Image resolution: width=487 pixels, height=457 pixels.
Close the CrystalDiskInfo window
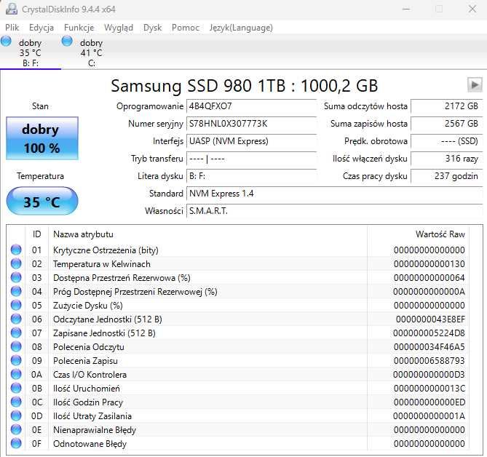pyautogui.click(x=472, y=9)
